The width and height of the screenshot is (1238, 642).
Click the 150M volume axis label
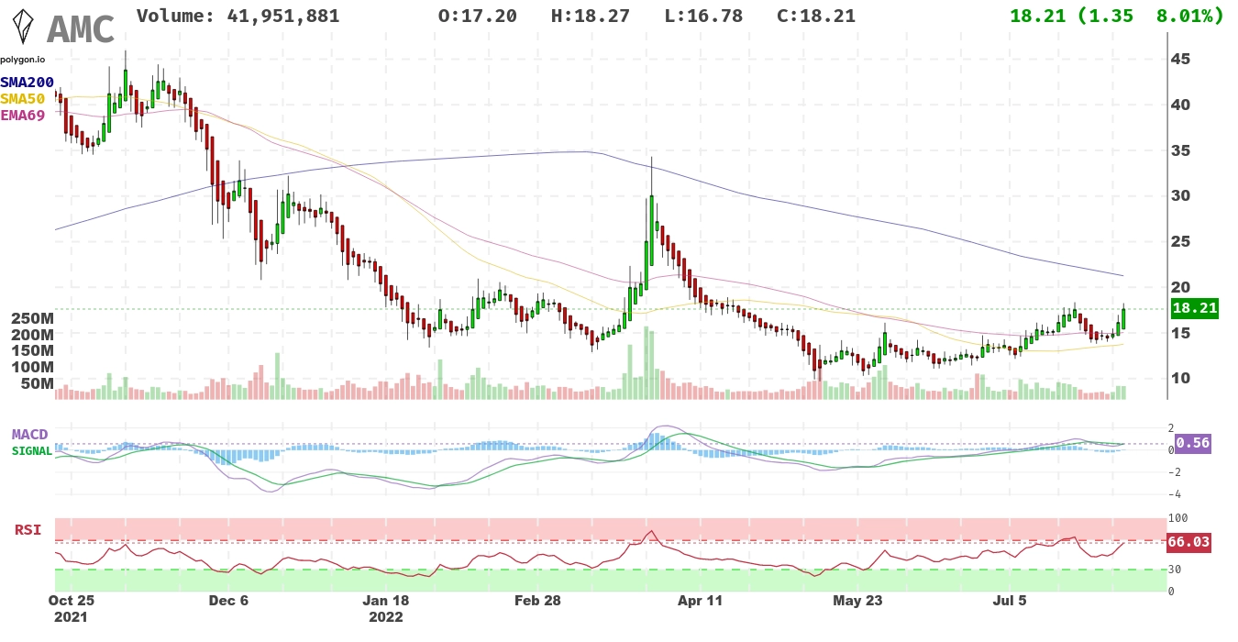(31, 351)
